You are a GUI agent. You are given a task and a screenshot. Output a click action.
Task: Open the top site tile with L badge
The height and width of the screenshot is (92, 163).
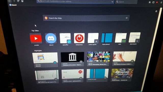134,38
